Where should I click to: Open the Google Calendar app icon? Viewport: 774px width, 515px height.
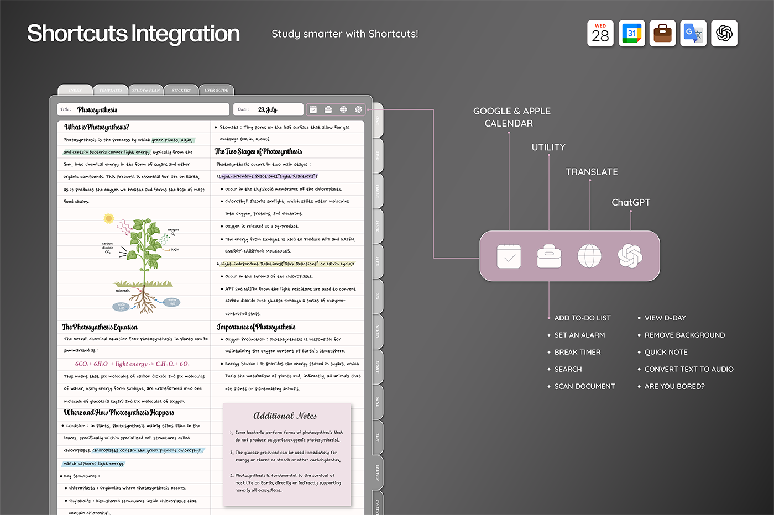click(631, 34)
